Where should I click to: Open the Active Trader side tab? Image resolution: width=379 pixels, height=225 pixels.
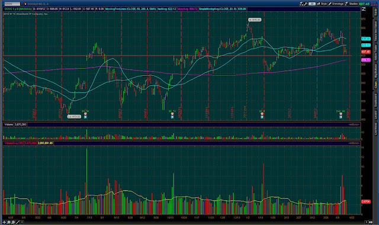tap(376, 53)
